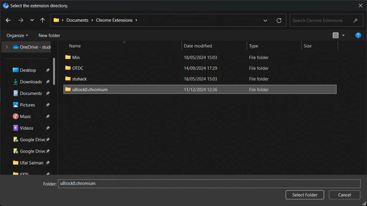Focus the Search Chrome Extensions field
367x206 pixels.
pos(326,20)
